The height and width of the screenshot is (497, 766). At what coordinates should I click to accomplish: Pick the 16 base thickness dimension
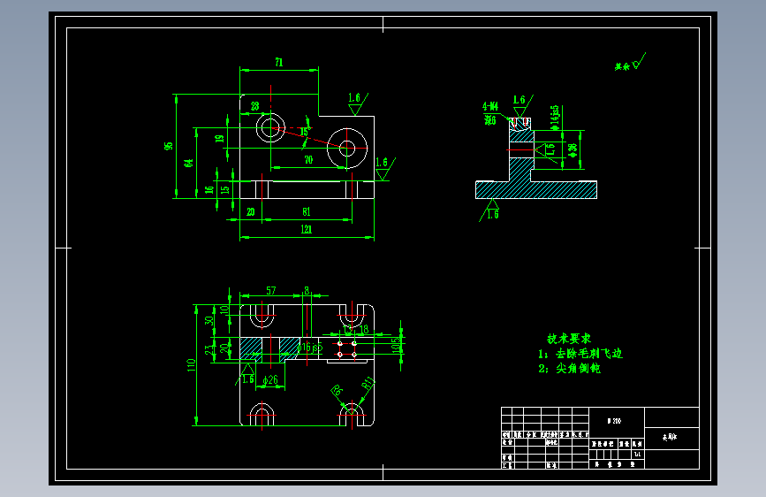(209, 189)
